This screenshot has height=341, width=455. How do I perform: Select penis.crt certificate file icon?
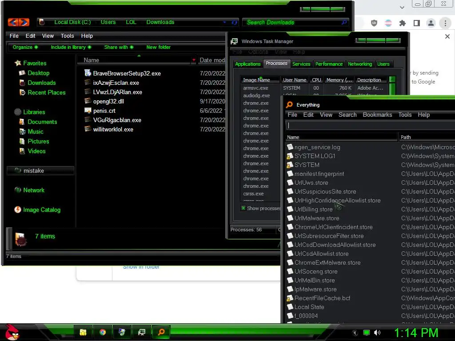click(x=88, y=110)
